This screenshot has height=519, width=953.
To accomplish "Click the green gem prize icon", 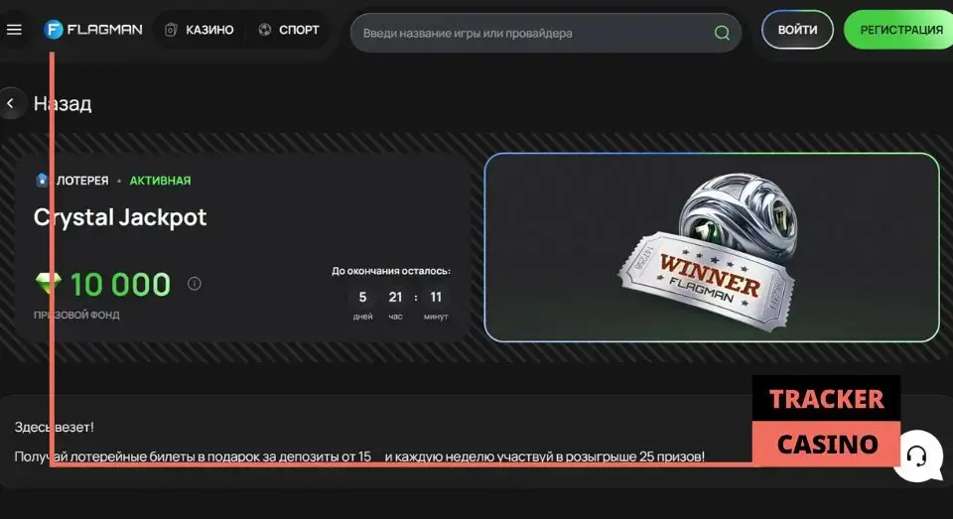I will click(48, 286).
